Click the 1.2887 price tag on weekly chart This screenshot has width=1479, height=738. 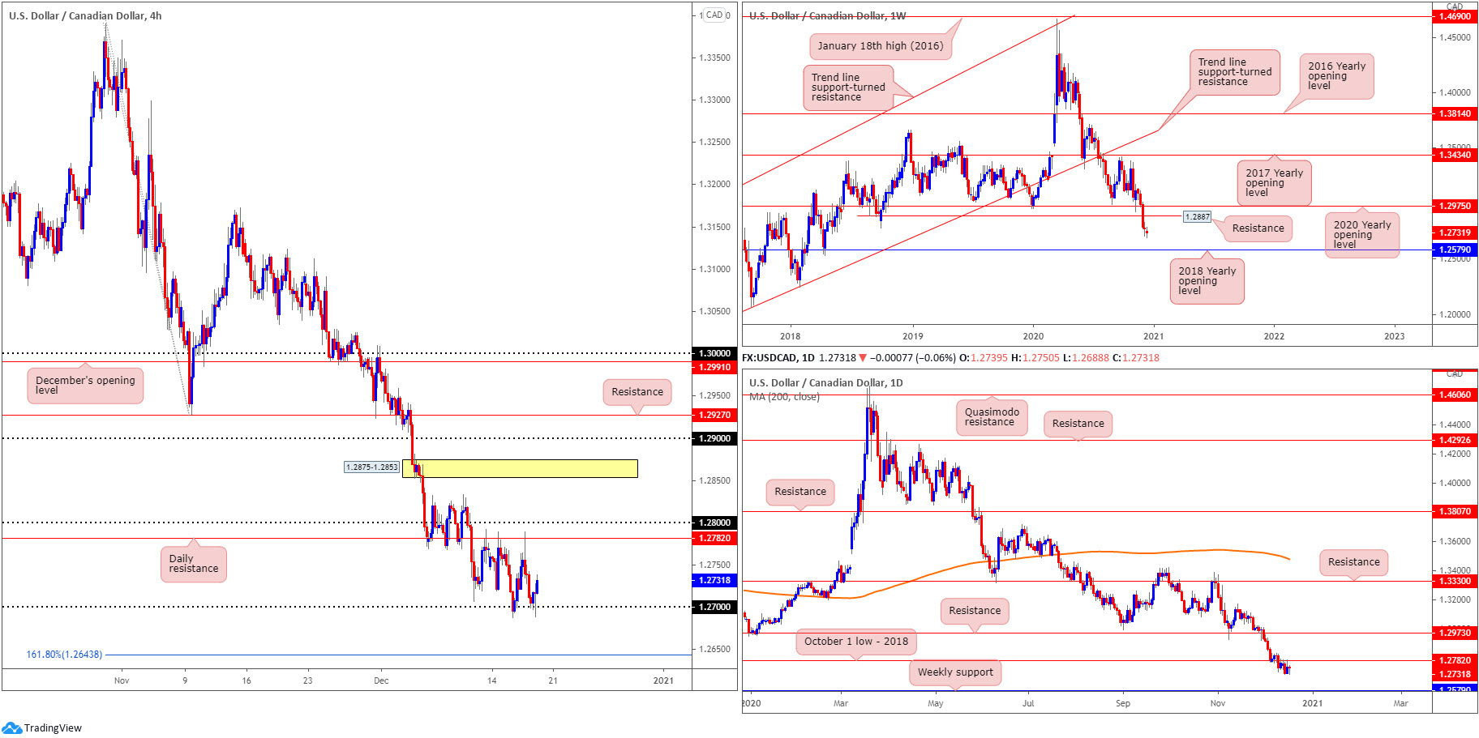coord(1198,217)
